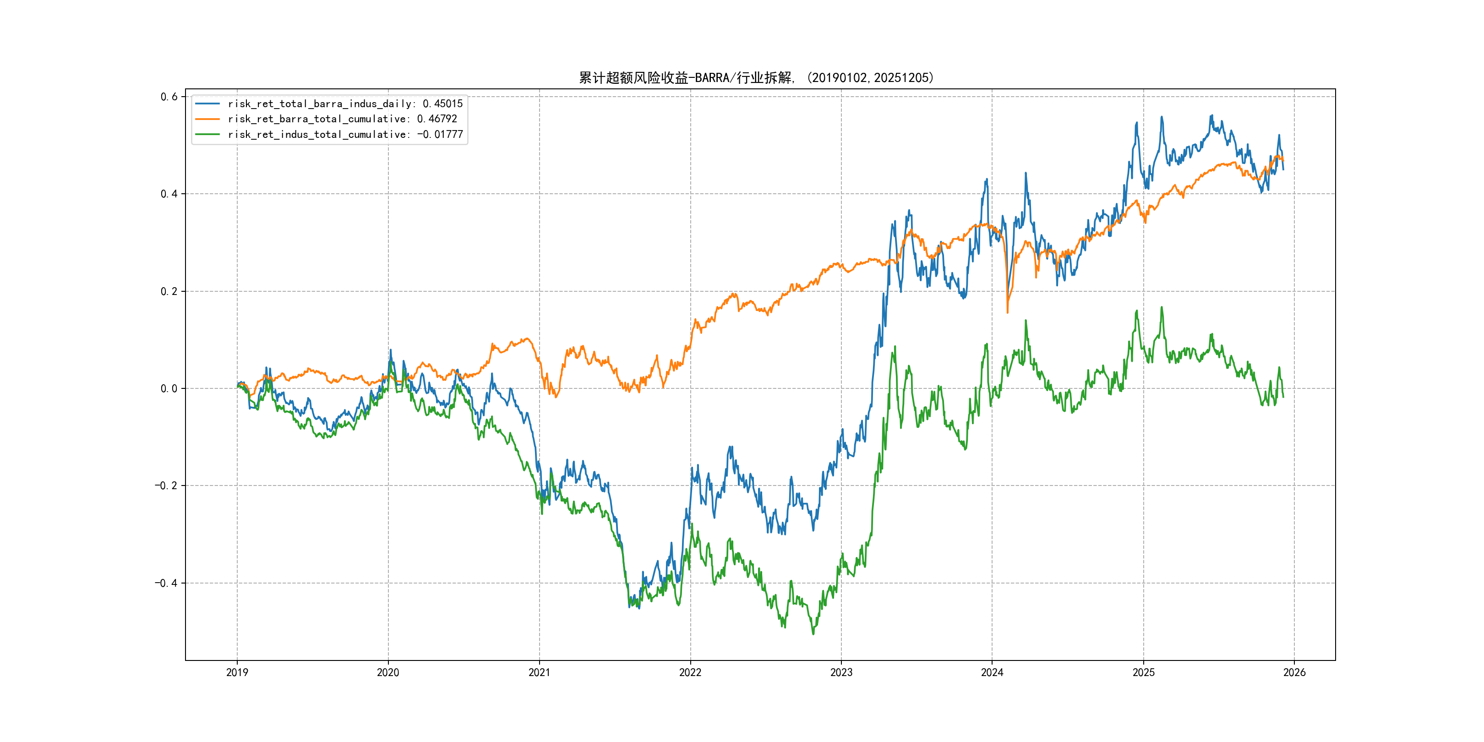The width and height of the screenshot is (1484, 742).
Task: Click the 2025 x-axis tick label
Action: (1144, 672)
